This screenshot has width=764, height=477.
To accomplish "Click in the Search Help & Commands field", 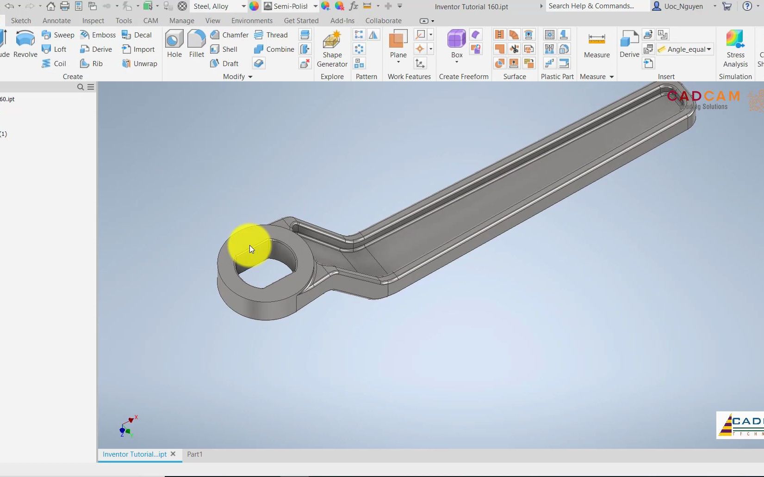I will [x=592, y=6].
